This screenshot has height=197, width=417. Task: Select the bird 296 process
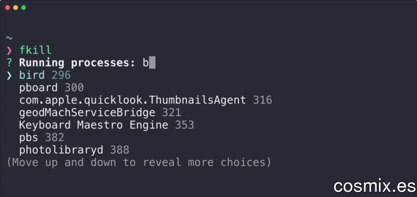tap(45, 76)
